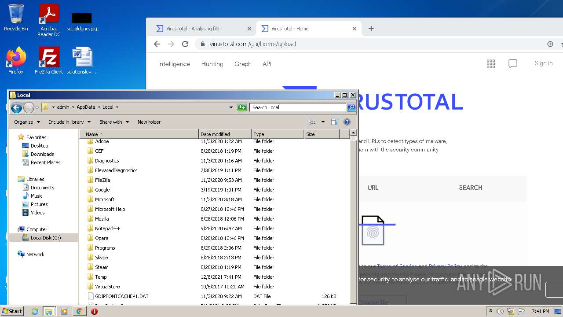Click the scrollbar up arrow in file list
Screen dimensions: 563x317
[x=353, y=133]
